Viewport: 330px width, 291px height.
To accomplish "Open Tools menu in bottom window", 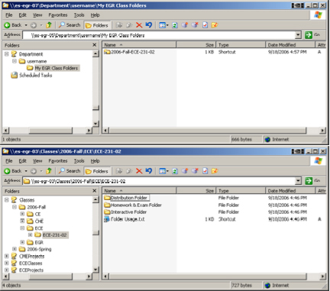I will point(79,161).
